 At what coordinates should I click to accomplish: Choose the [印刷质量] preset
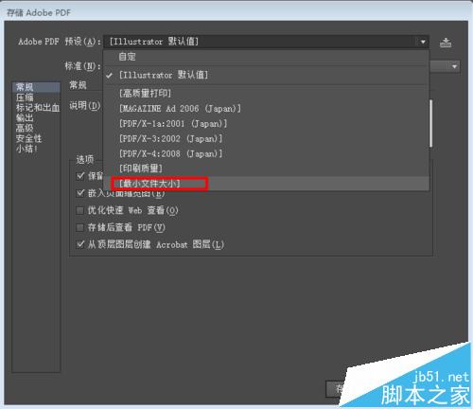coord(266,169)
